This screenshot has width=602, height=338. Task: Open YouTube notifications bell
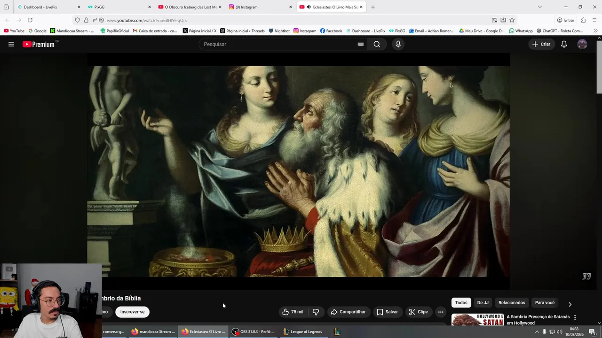(564, 44)
